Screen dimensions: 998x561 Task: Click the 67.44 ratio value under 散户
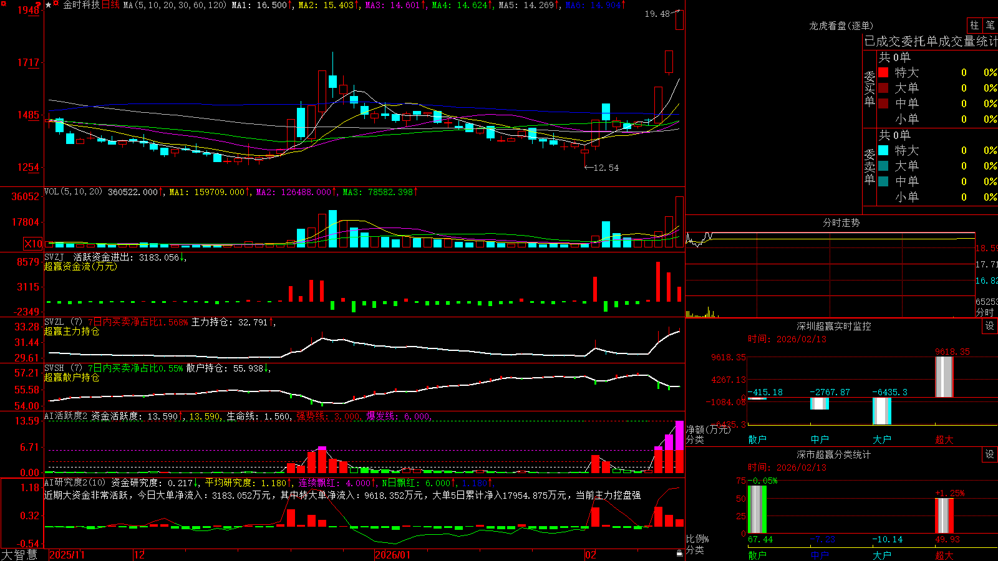click(x=760, y=539)
